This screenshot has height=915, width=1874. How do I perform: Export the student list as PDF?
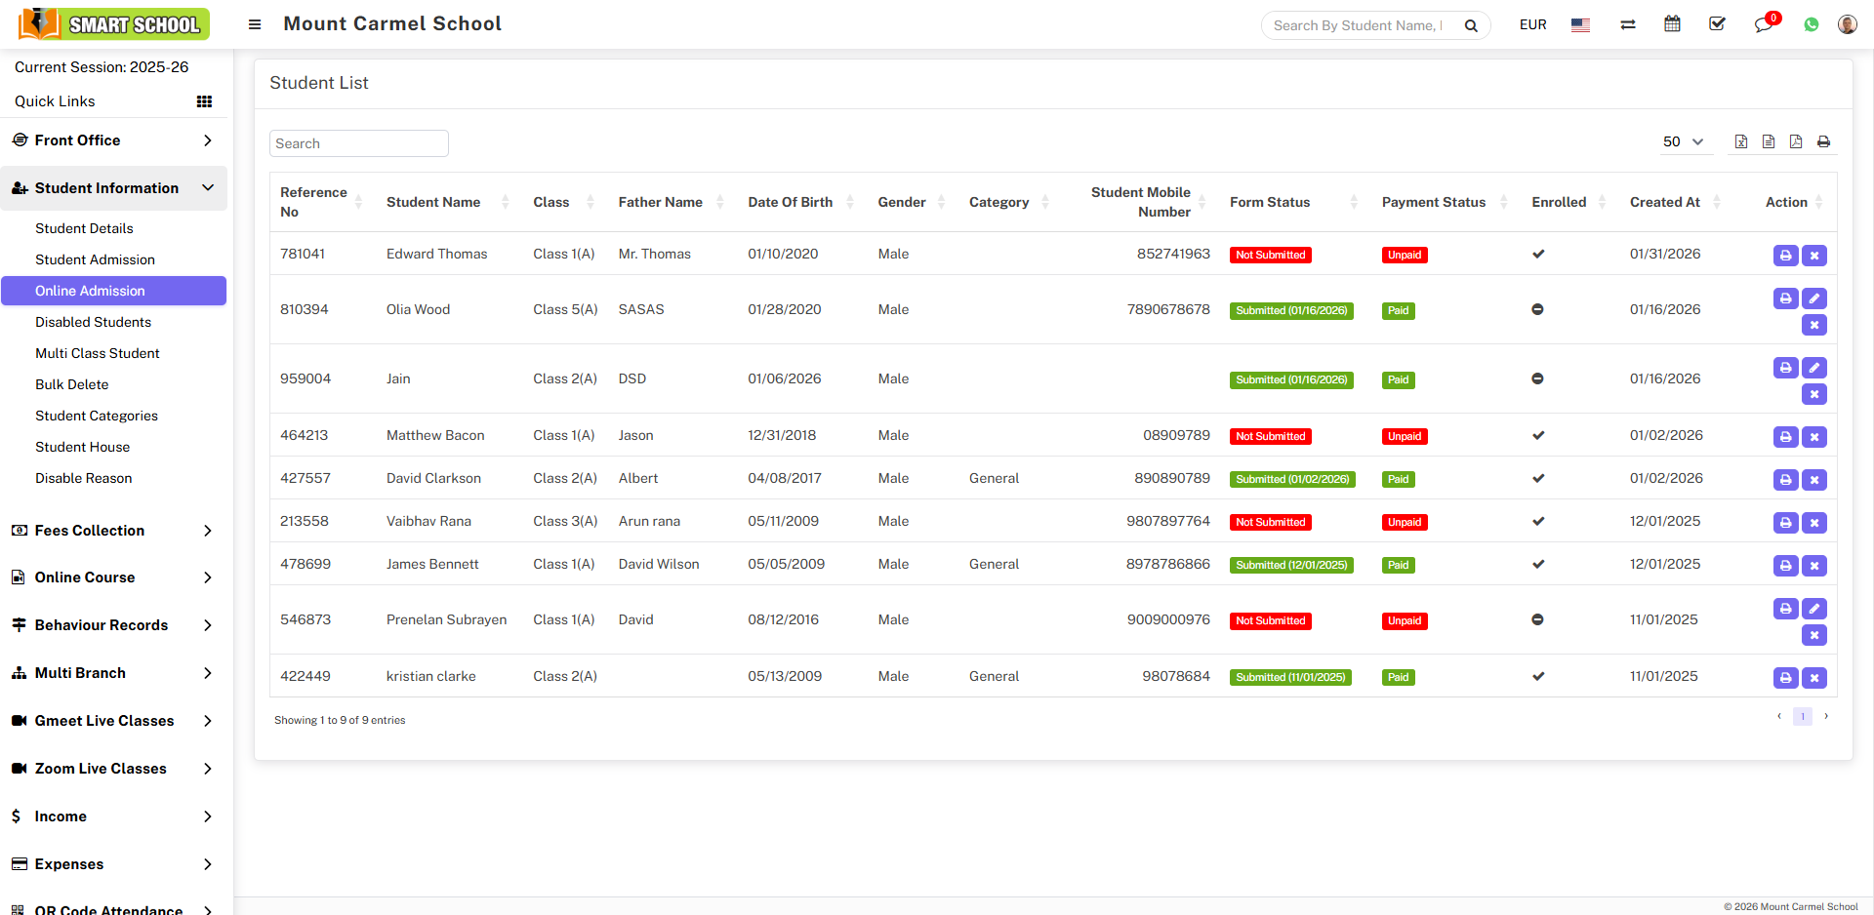click(x=1795, y=142)
